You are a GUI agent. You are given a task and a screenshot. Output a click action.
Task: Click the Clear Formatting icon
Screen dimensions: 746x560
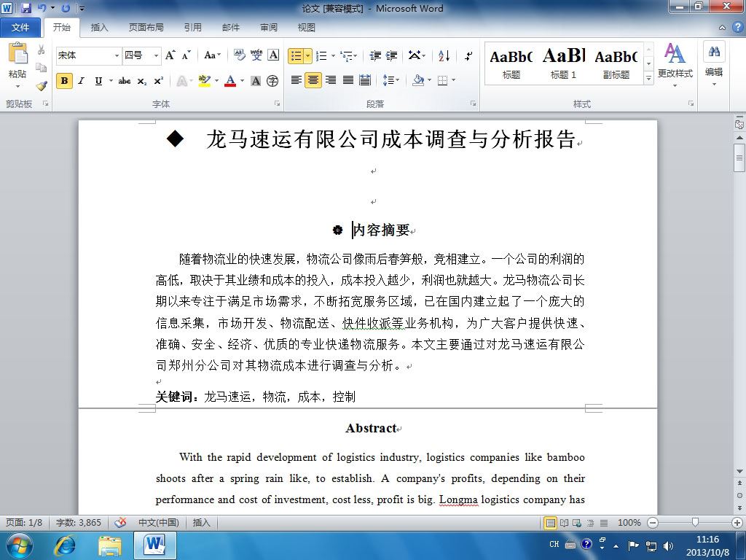239,55
